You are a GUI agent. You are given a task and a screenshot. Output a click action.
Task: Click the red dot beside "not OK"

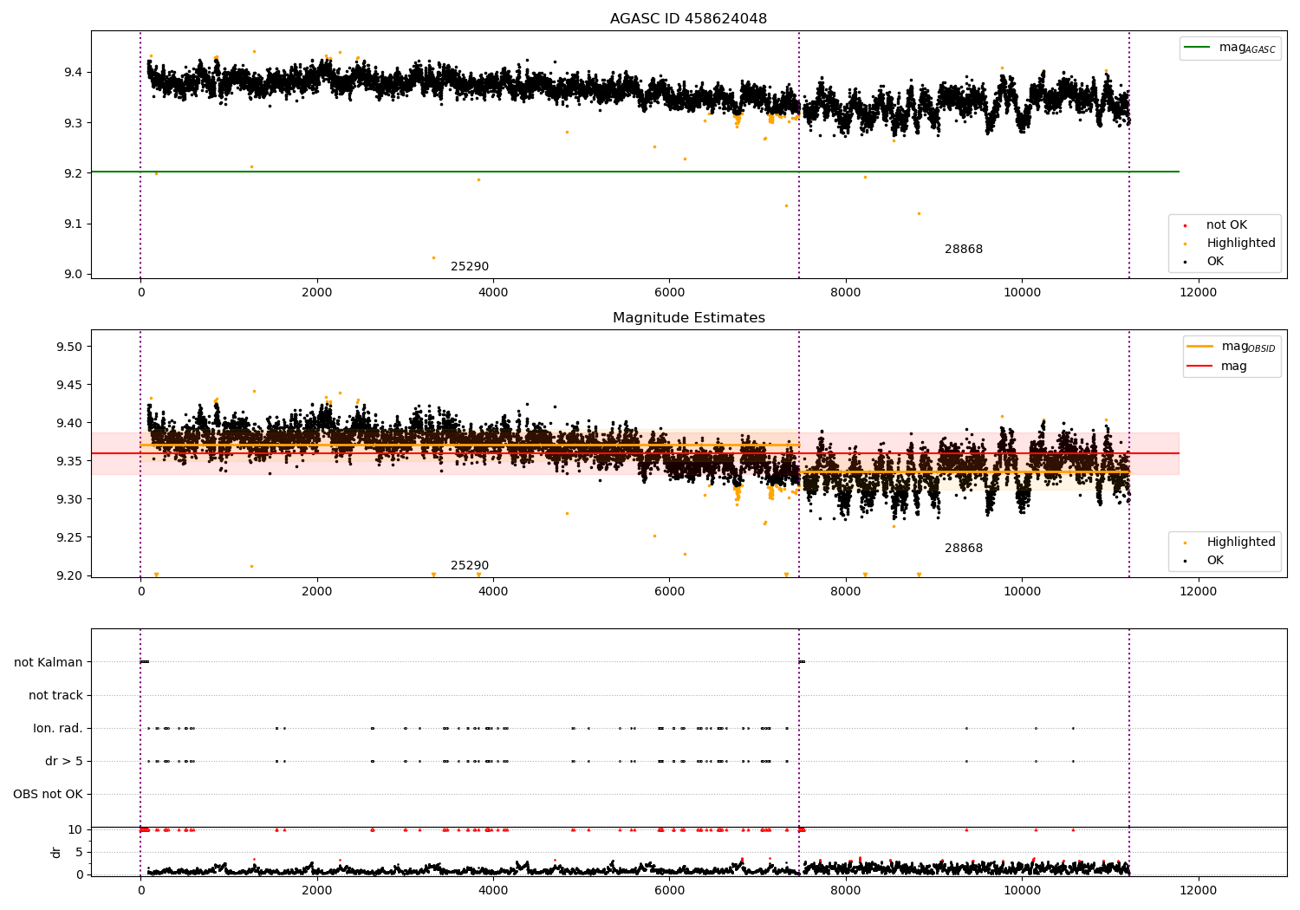(x=1185, y=225)
